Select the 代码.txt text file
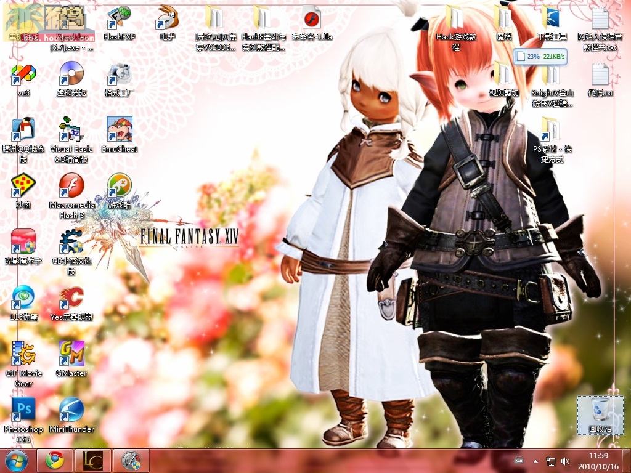 [600, 81]
